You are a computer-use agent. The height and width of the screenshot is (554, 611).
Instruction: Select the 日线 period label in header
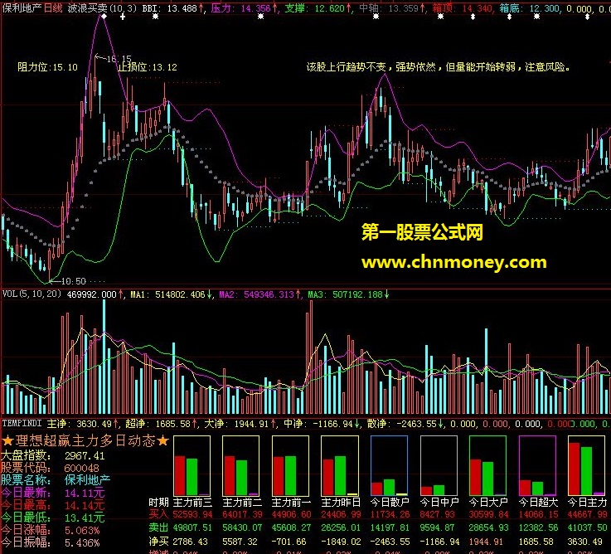point(52,7)
